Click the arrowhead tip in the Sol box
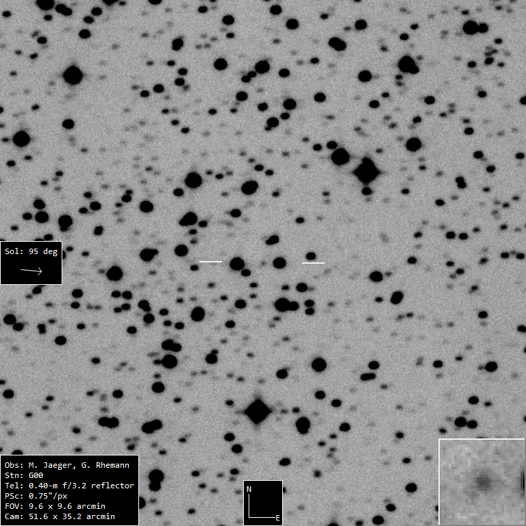 [41, 271]
